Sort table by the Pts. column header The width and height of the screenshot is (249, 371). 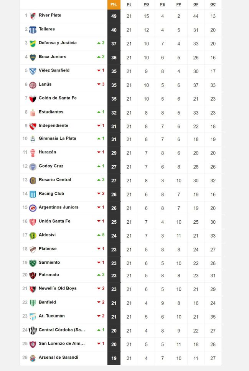pyautogui.click(x=114, y=5)
